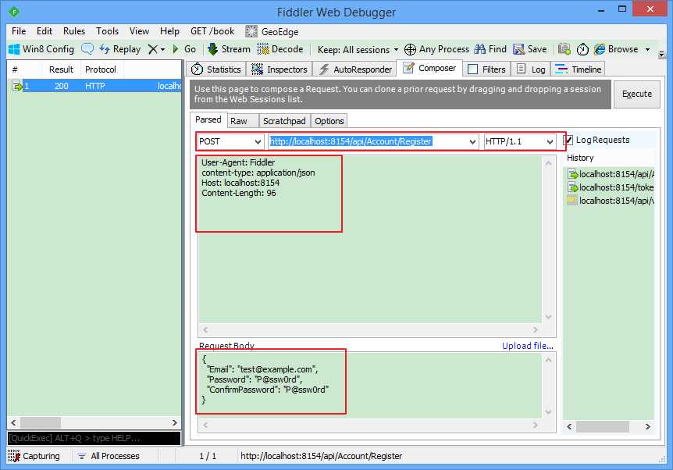
Task: Click the toolbar overflow arrow at far right
Action: click(x=662, y=54)
